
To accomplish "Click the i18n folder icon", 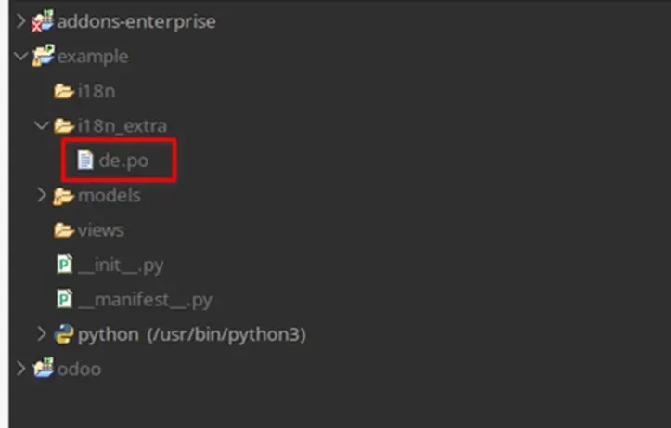I will point(63,91).
